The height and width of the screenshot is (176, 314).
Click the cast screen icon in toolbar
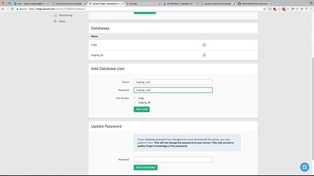point(270,9)
